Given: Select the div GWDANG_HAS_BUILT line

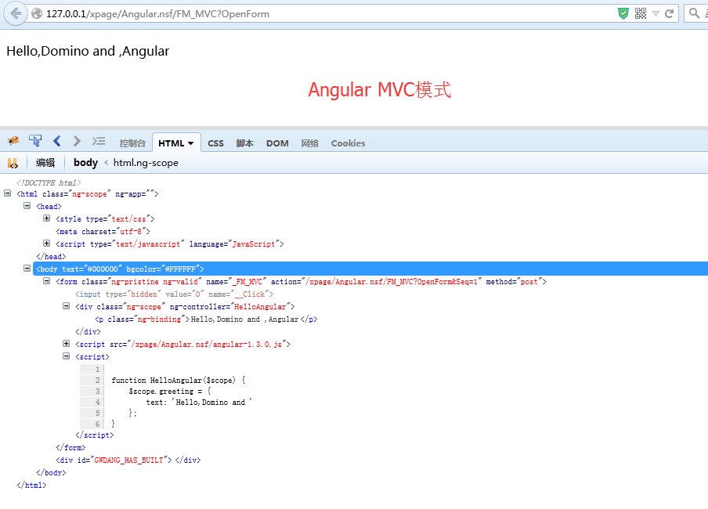Looking at the screenshot, I should [x=128, y=460].
